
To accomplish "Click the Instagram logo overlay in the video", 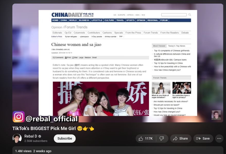I will click(19, 117).
